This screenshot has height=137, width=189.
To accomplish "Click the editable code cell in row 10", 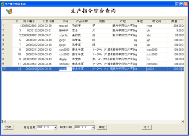I will tap(65, 69).
